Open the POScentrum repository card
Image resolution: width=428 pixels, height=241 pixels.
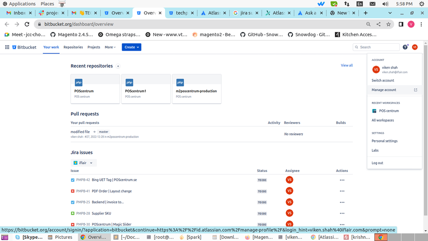[x=95, y=89]
